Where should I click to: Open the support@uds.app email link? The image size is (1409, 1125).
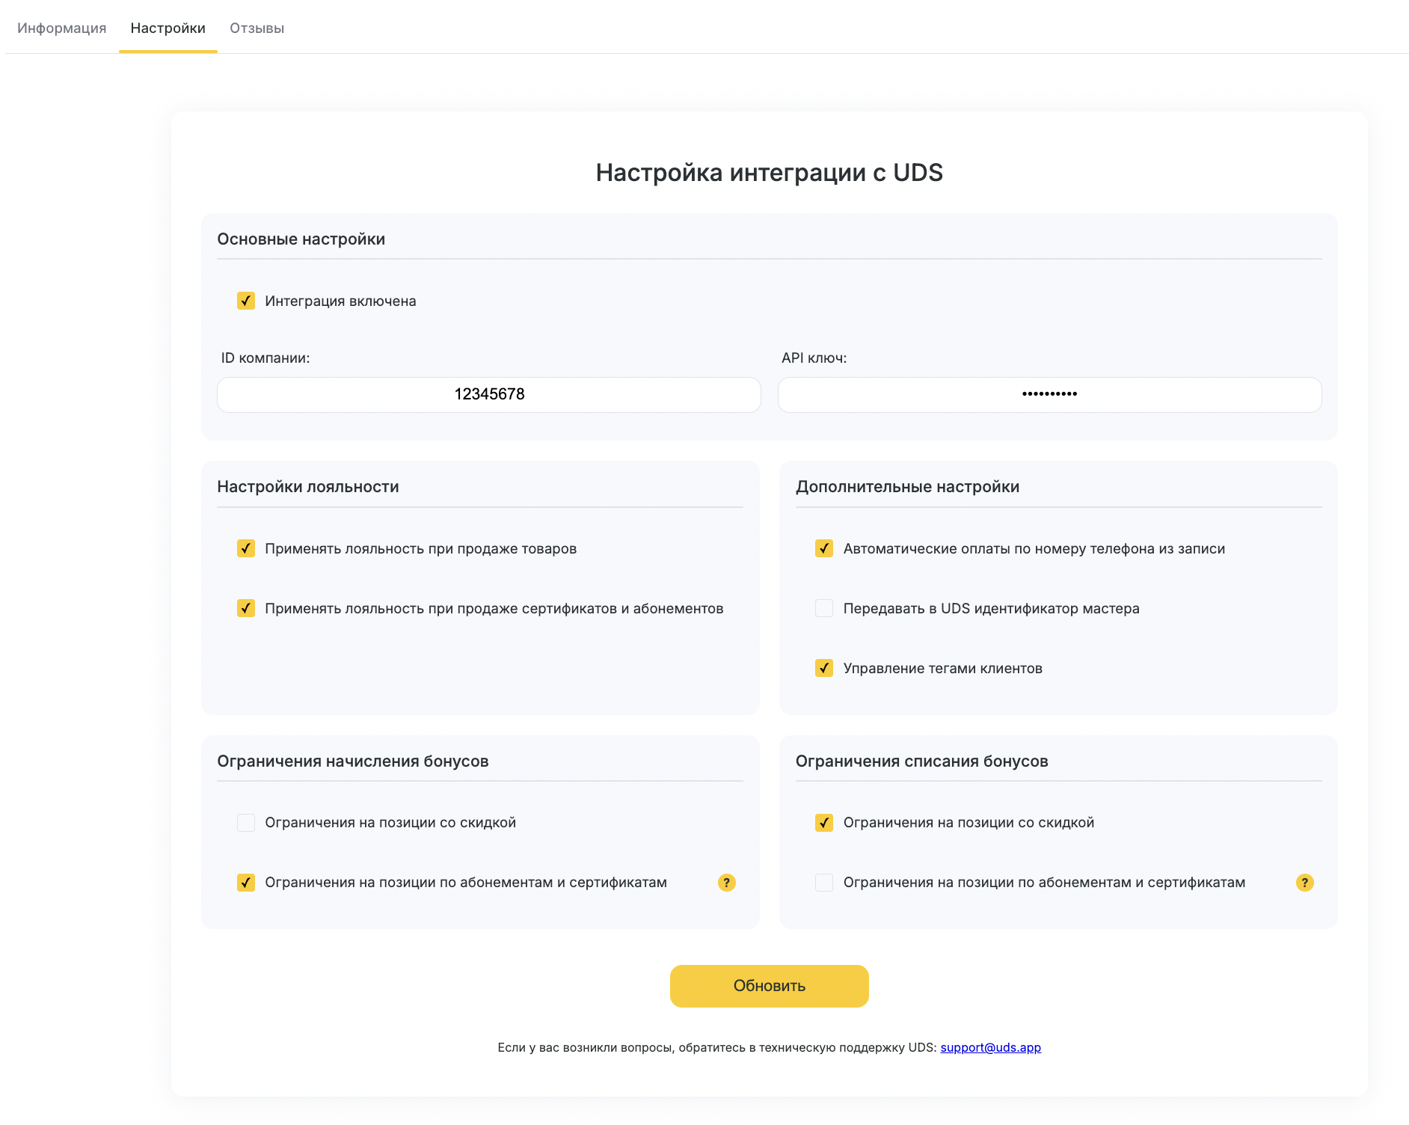pyautogui.click(x=990, y=1047)
